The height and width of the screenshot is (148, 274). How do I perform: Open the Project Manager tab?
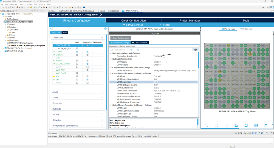(x=190, y=21)
